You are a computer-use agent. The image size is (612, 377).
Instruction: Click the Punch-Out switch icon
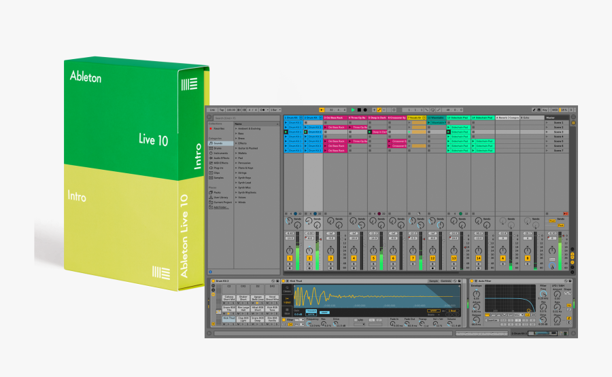[x=439, y=110]
